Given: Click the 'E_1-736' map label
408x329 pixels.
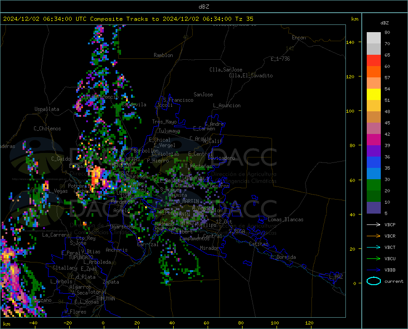Looking at the screenshot, I should click(280, 59).
